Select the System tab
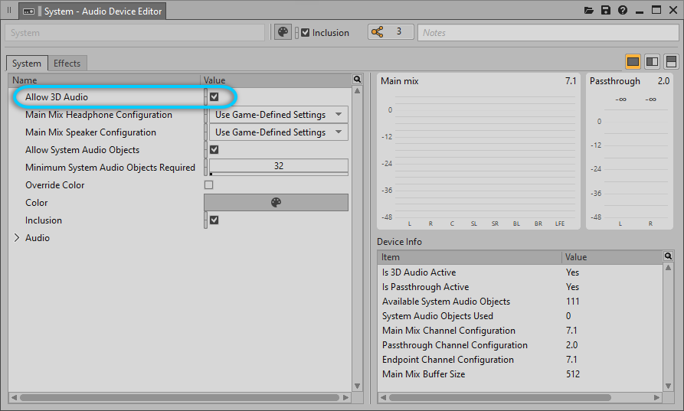 tap(27, 64)
